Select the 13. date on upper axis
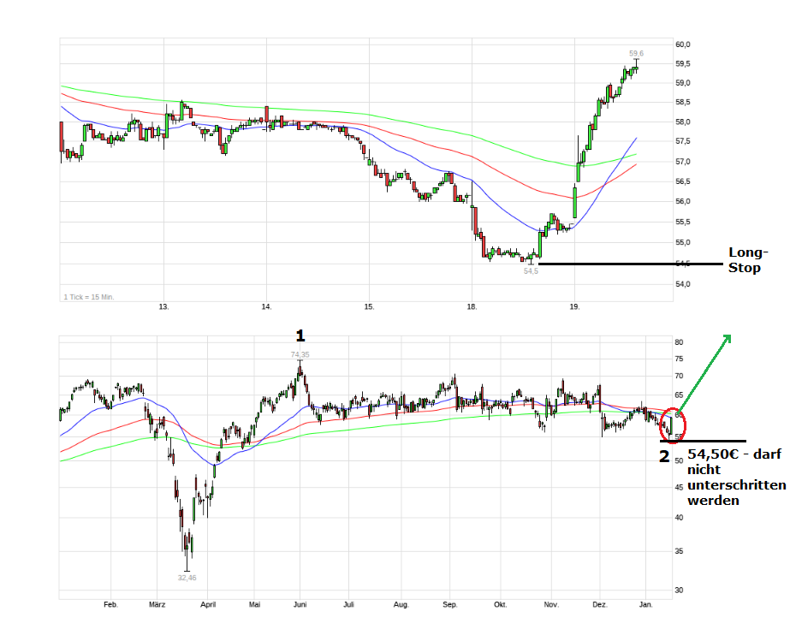Image resolution: width=790 pixels, height=635 pixels. tap(164, 306)
